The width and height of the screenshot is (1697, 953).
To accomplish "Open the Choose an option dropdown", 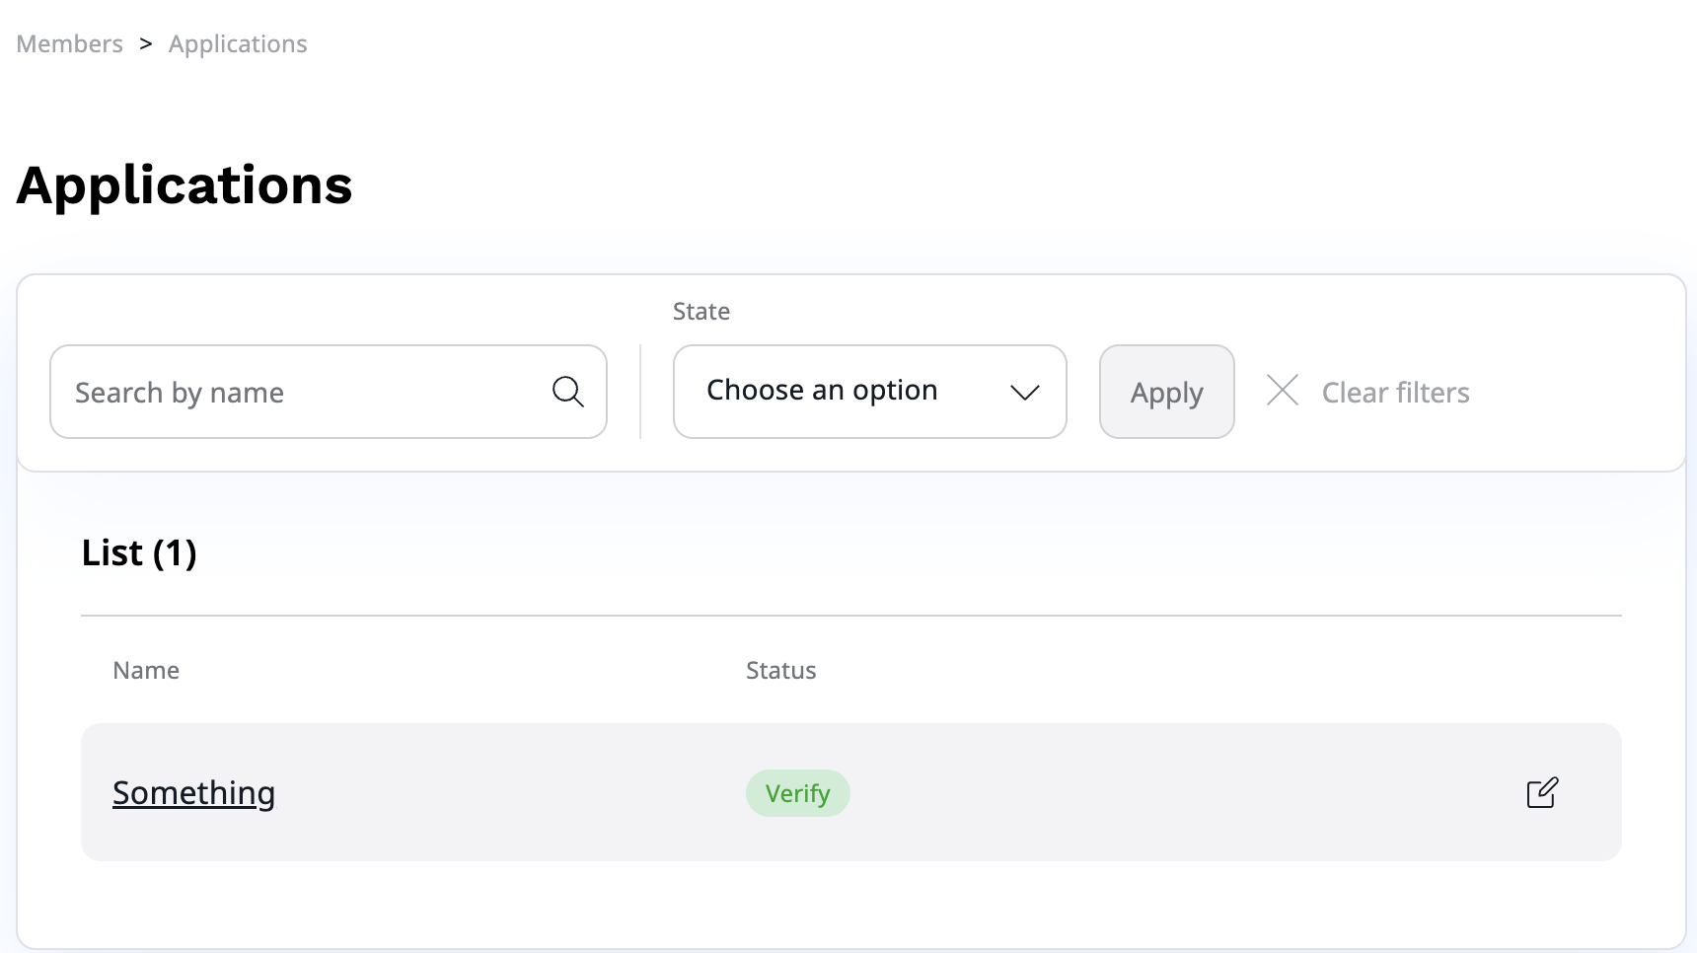I will pyautogui.click(x=868, y=392).
